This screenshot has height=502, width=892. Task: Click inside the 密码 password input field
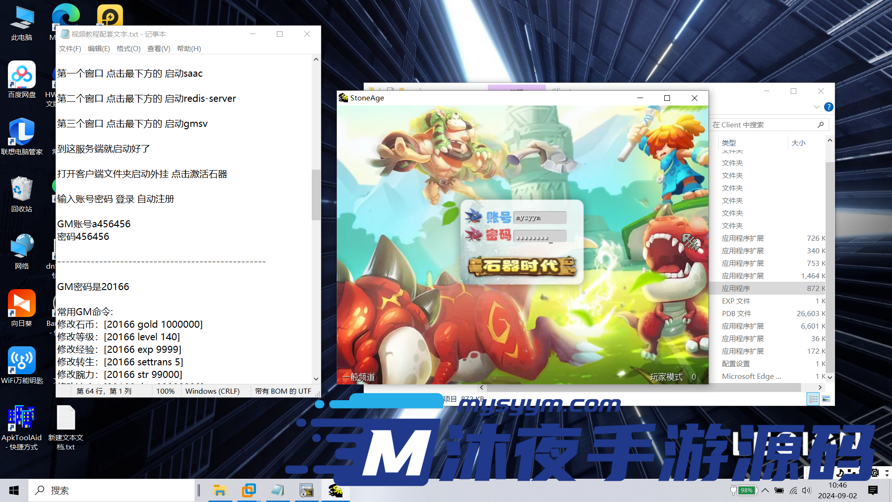point(539,236)
